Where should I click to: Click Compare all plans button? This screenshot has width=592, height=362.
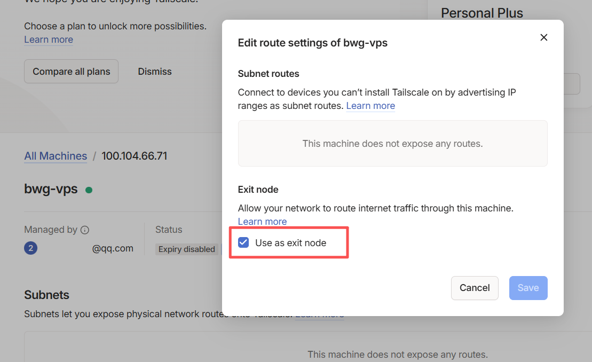[72, 72]
